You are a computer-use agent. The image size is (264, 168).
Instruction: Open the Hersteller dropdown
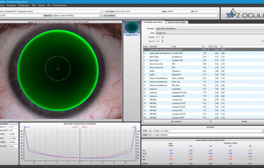pos(210,29)
